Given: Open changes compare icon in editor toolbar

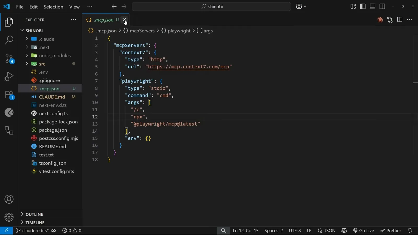Looking at the screenshot, I should (x=390, y=20).
